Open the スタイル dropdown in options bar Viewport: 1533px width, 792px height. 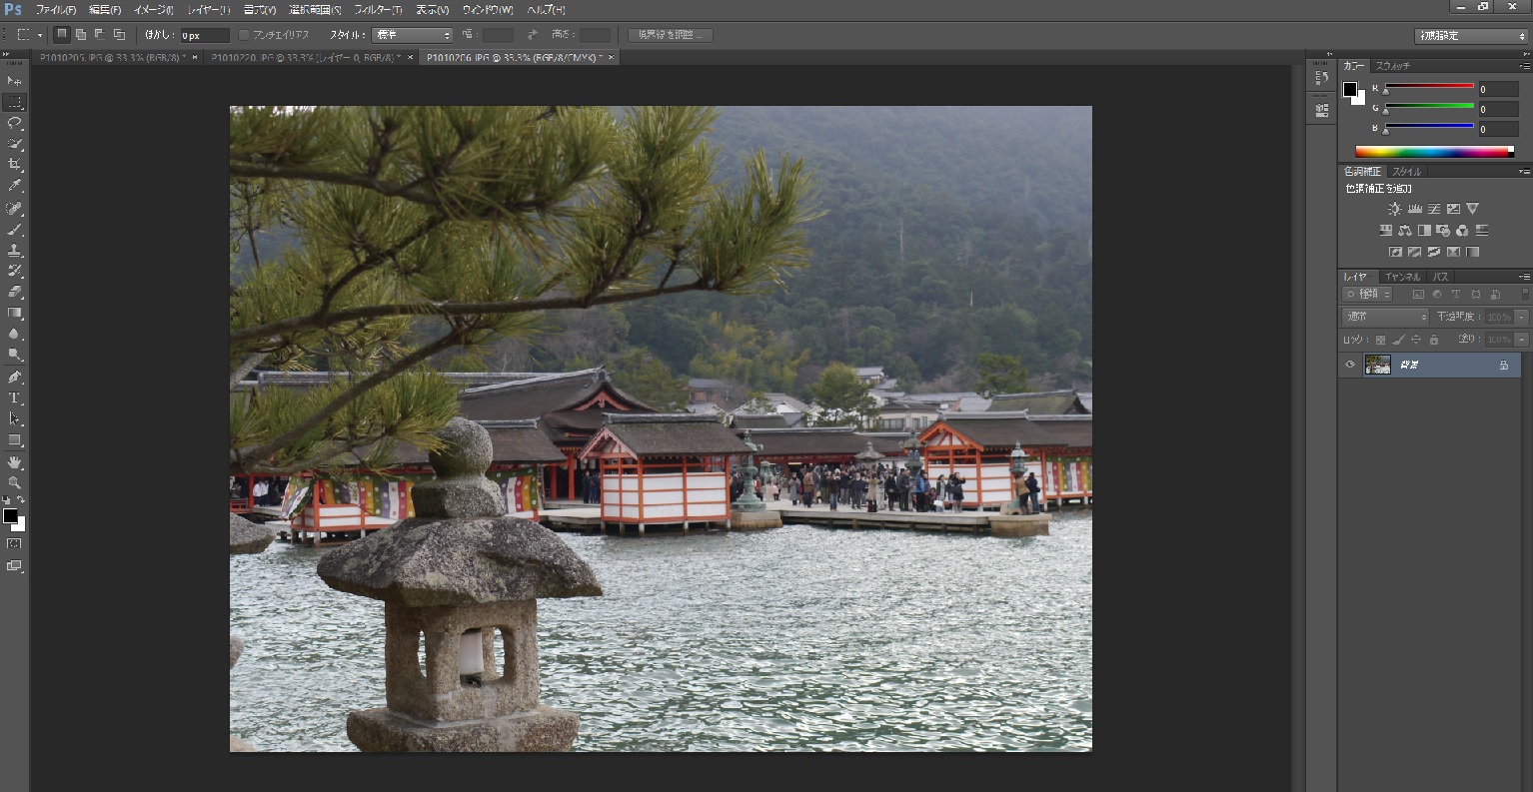412,35
